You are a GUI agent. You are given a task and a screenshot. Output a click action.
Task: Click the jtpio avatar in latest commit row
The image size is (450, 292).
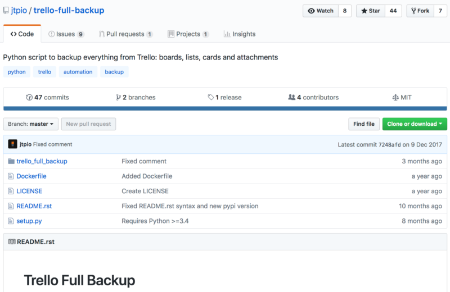pos(12,144)
